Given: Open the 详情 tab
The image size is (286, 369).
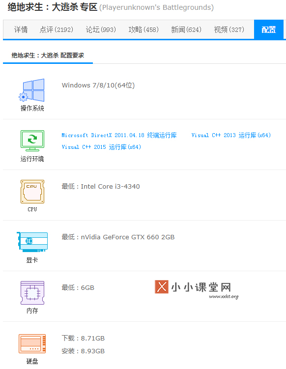Looking at the screenshot, I should (21, 29).
